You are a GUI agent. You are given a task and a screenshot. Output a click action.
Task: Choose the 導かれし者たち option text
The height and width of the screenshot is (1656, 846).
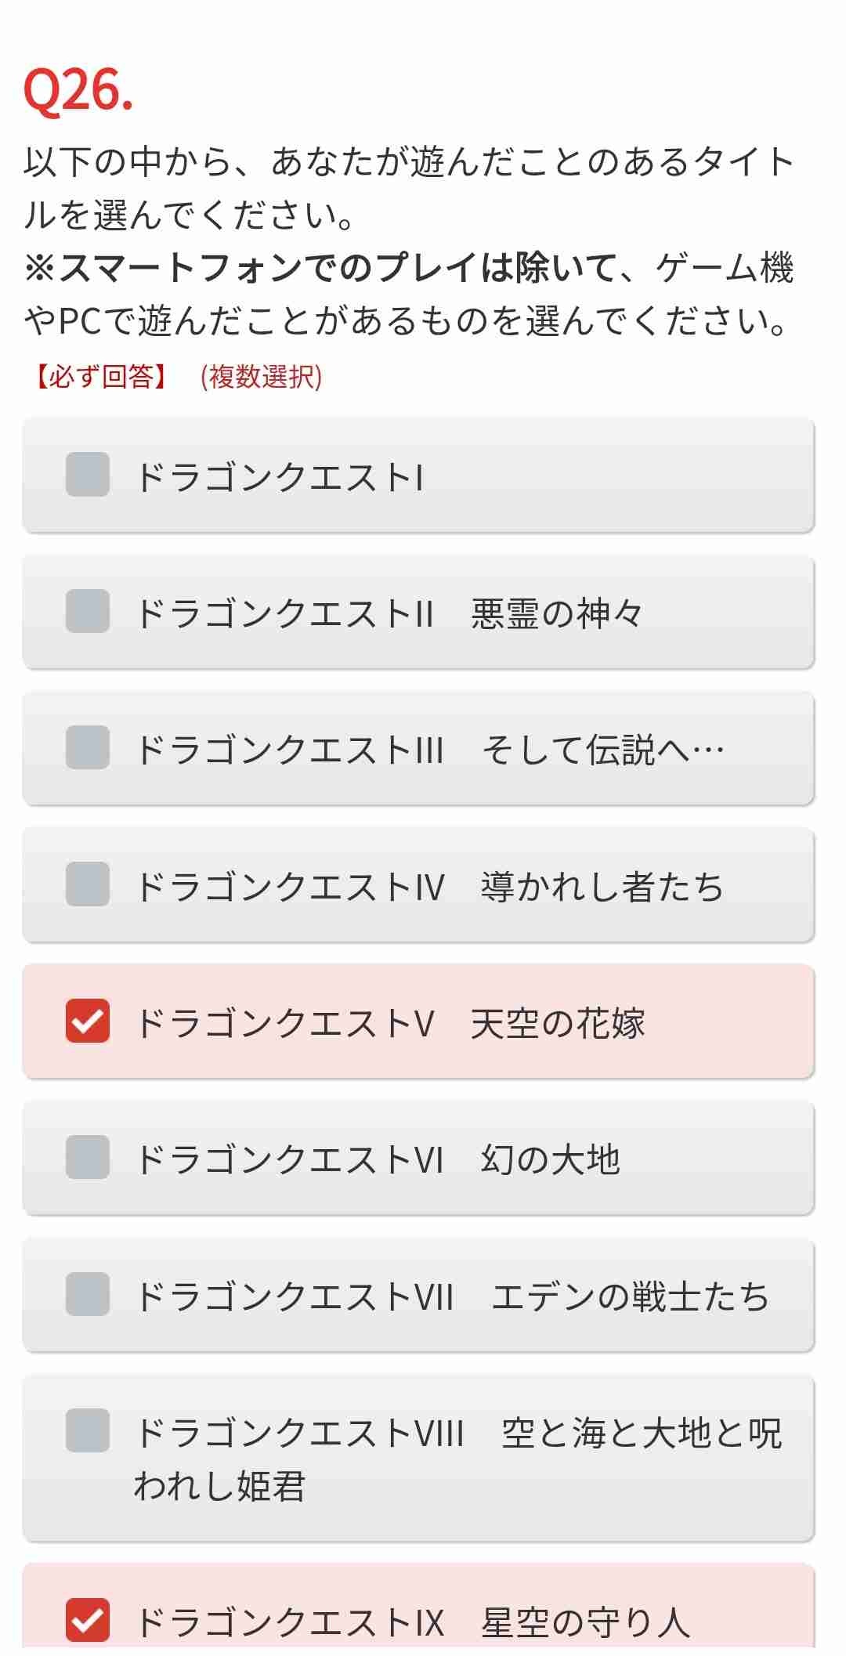[602, 887]
